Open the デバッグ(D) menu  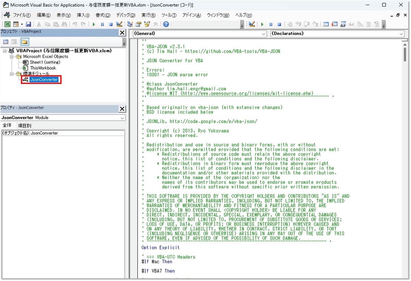click(x=126, y=15)
